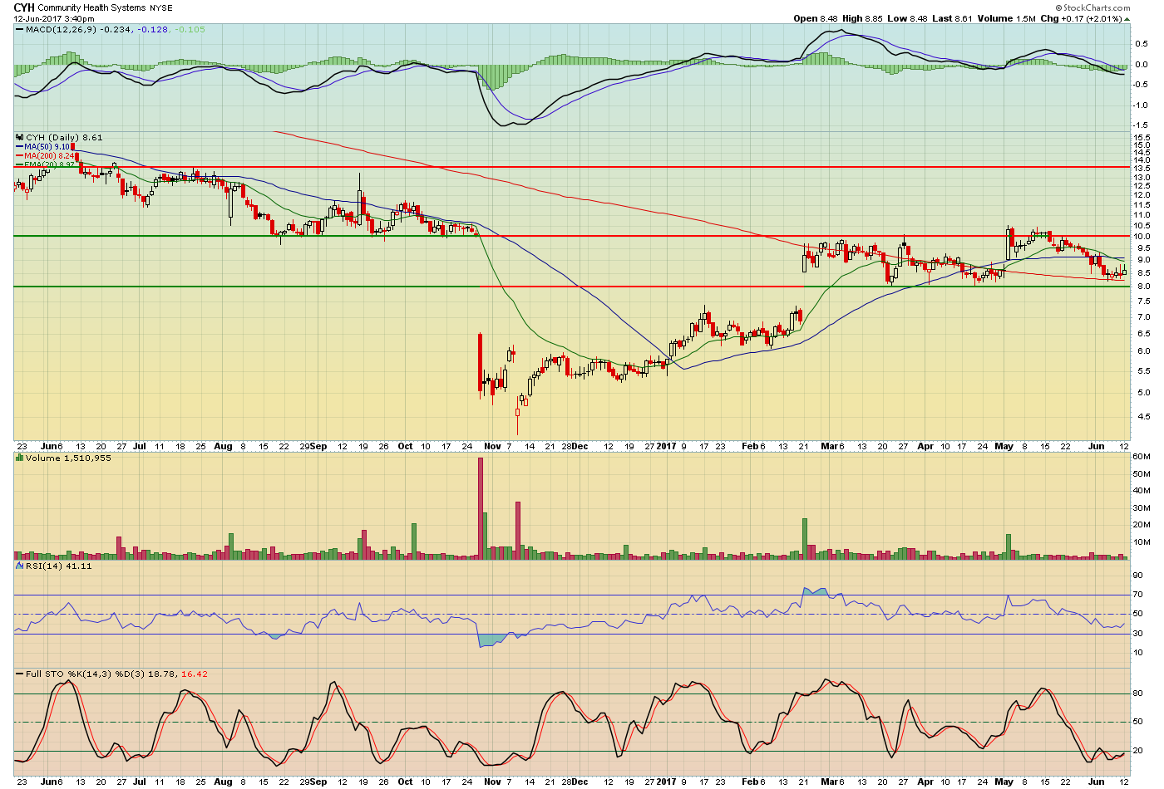Click the CYH (Daily) 8.61 price label
Viewport: 1164px width, 789px height.
click(x=64, y=137)
